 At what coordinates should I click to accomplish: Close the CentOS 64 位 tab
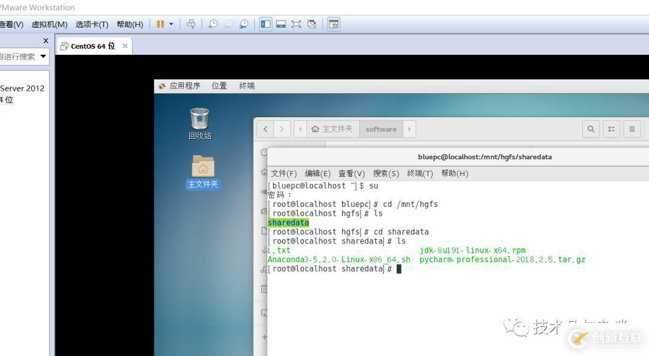point(125,46)
